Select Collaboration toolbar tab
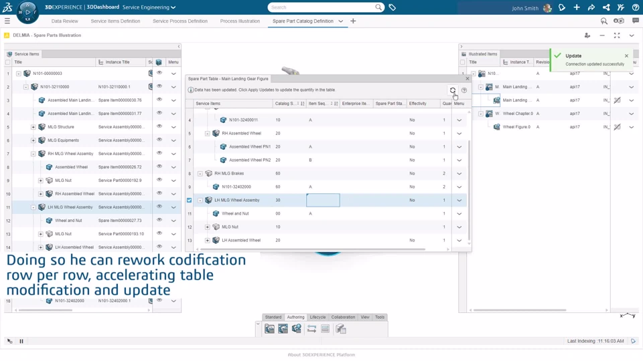 343,317
